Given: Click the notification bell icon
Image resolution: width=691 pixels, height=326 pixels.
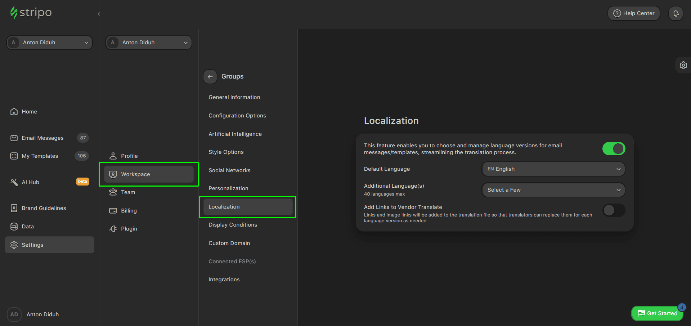Looking at the screenshot, I should point(676,13).
